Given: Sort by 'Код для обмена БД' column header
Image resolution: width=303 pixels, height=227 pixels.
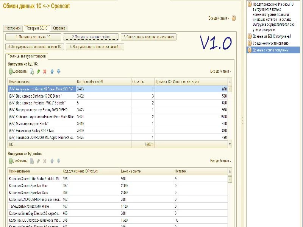Looking at the screenshot, I should (103, 82).
